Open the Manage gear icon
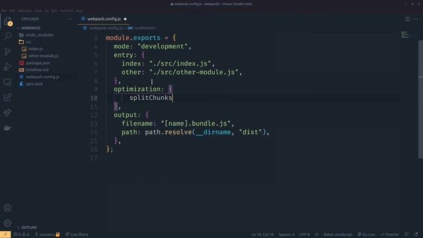423x238 pixels. click(7, 223)
